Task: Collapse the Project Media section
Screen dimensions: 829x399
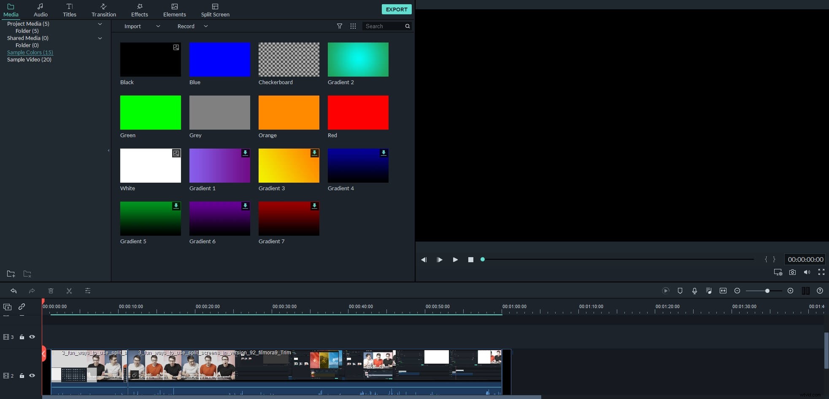Action: [100, 24]
